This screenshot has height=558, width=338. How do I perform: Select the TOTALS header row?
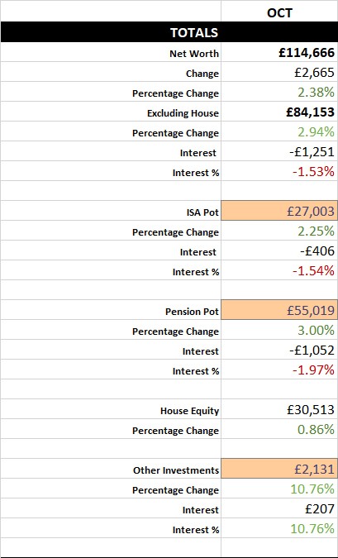point(169,32)
